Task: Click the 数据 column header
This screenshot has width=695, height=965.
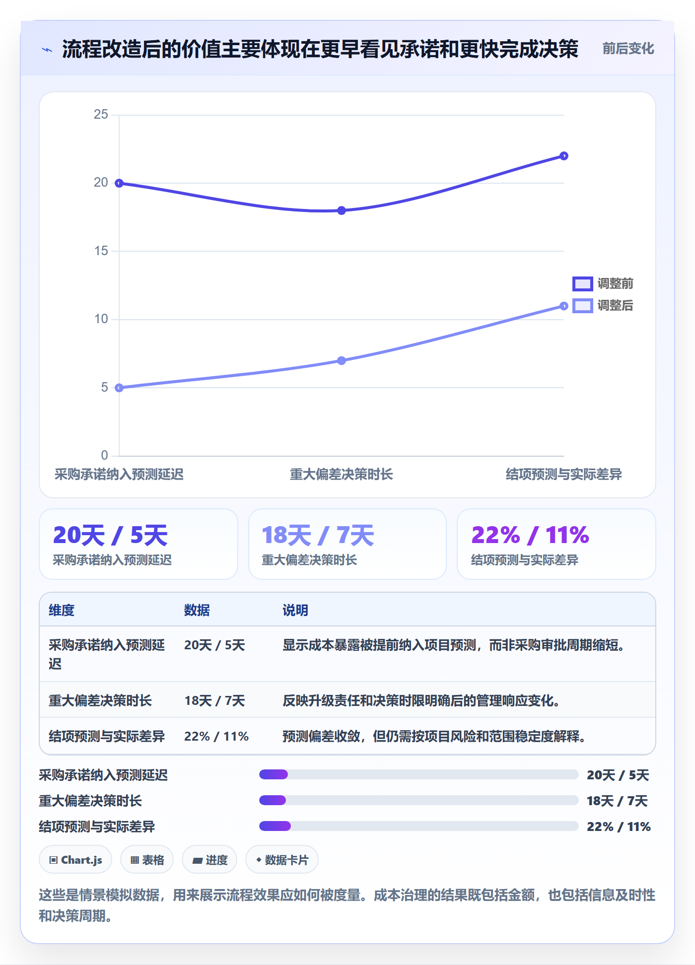Action: [197, 610]
